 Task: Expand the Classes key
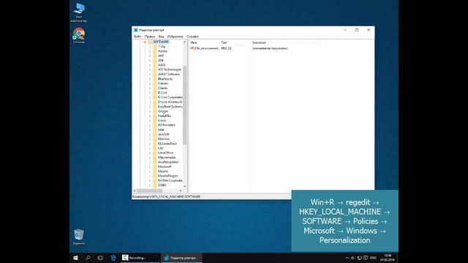pyautogui.click(x=150, y=83)
